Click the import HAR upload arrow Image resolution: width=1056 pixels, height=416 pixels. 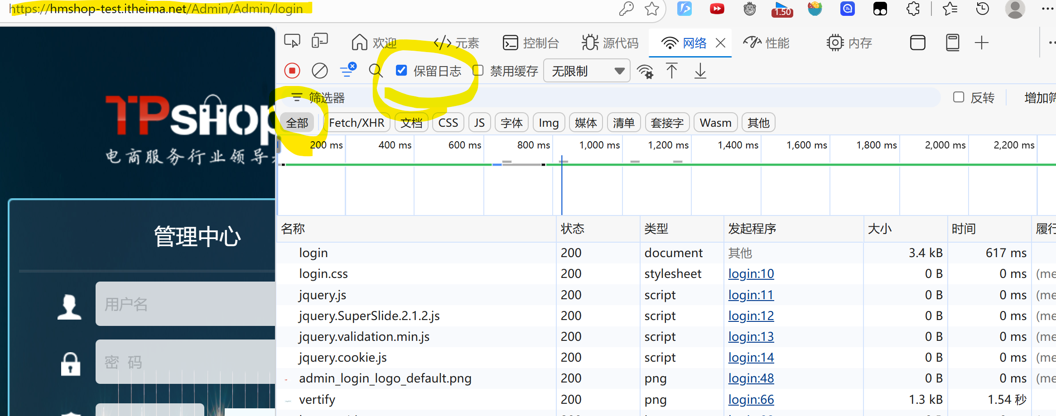pyautogui.click(x=671, y=71)
